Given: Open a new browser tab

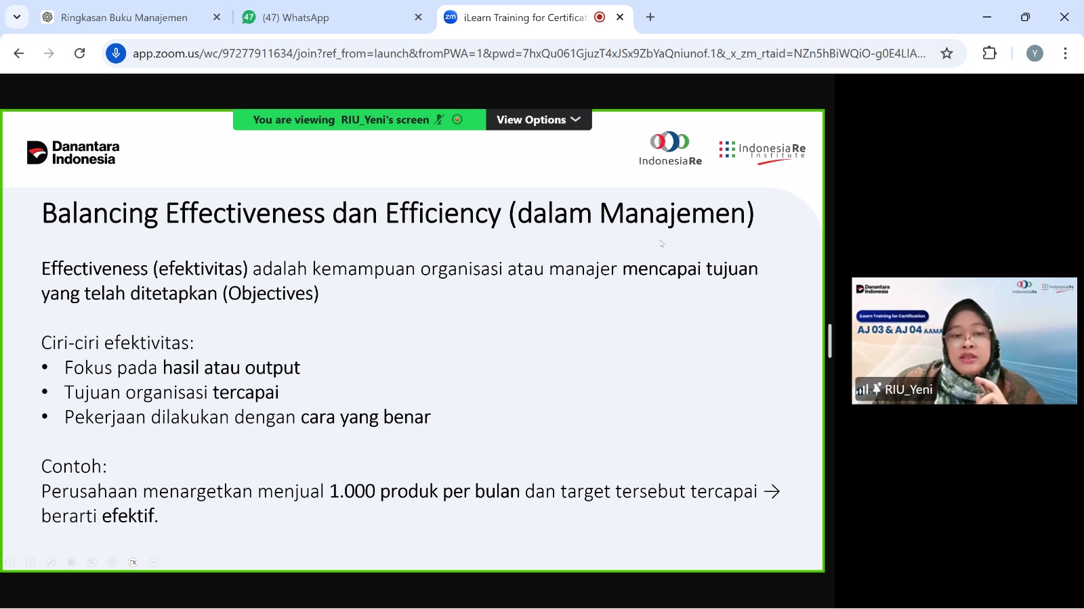Looking at the screenshot, I should pos(650,18).
